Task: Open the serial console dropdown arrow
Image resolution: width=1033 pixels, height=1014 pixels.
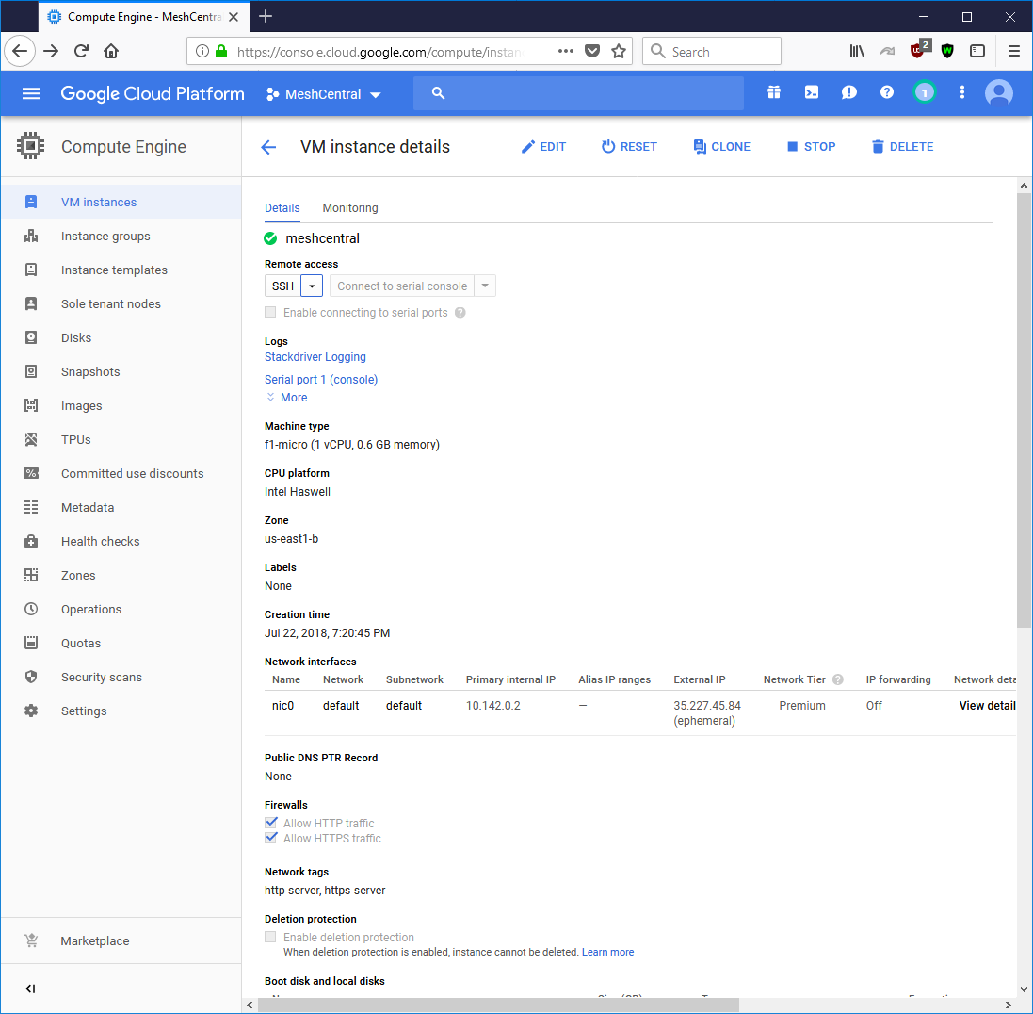Action: coord(485,286)
